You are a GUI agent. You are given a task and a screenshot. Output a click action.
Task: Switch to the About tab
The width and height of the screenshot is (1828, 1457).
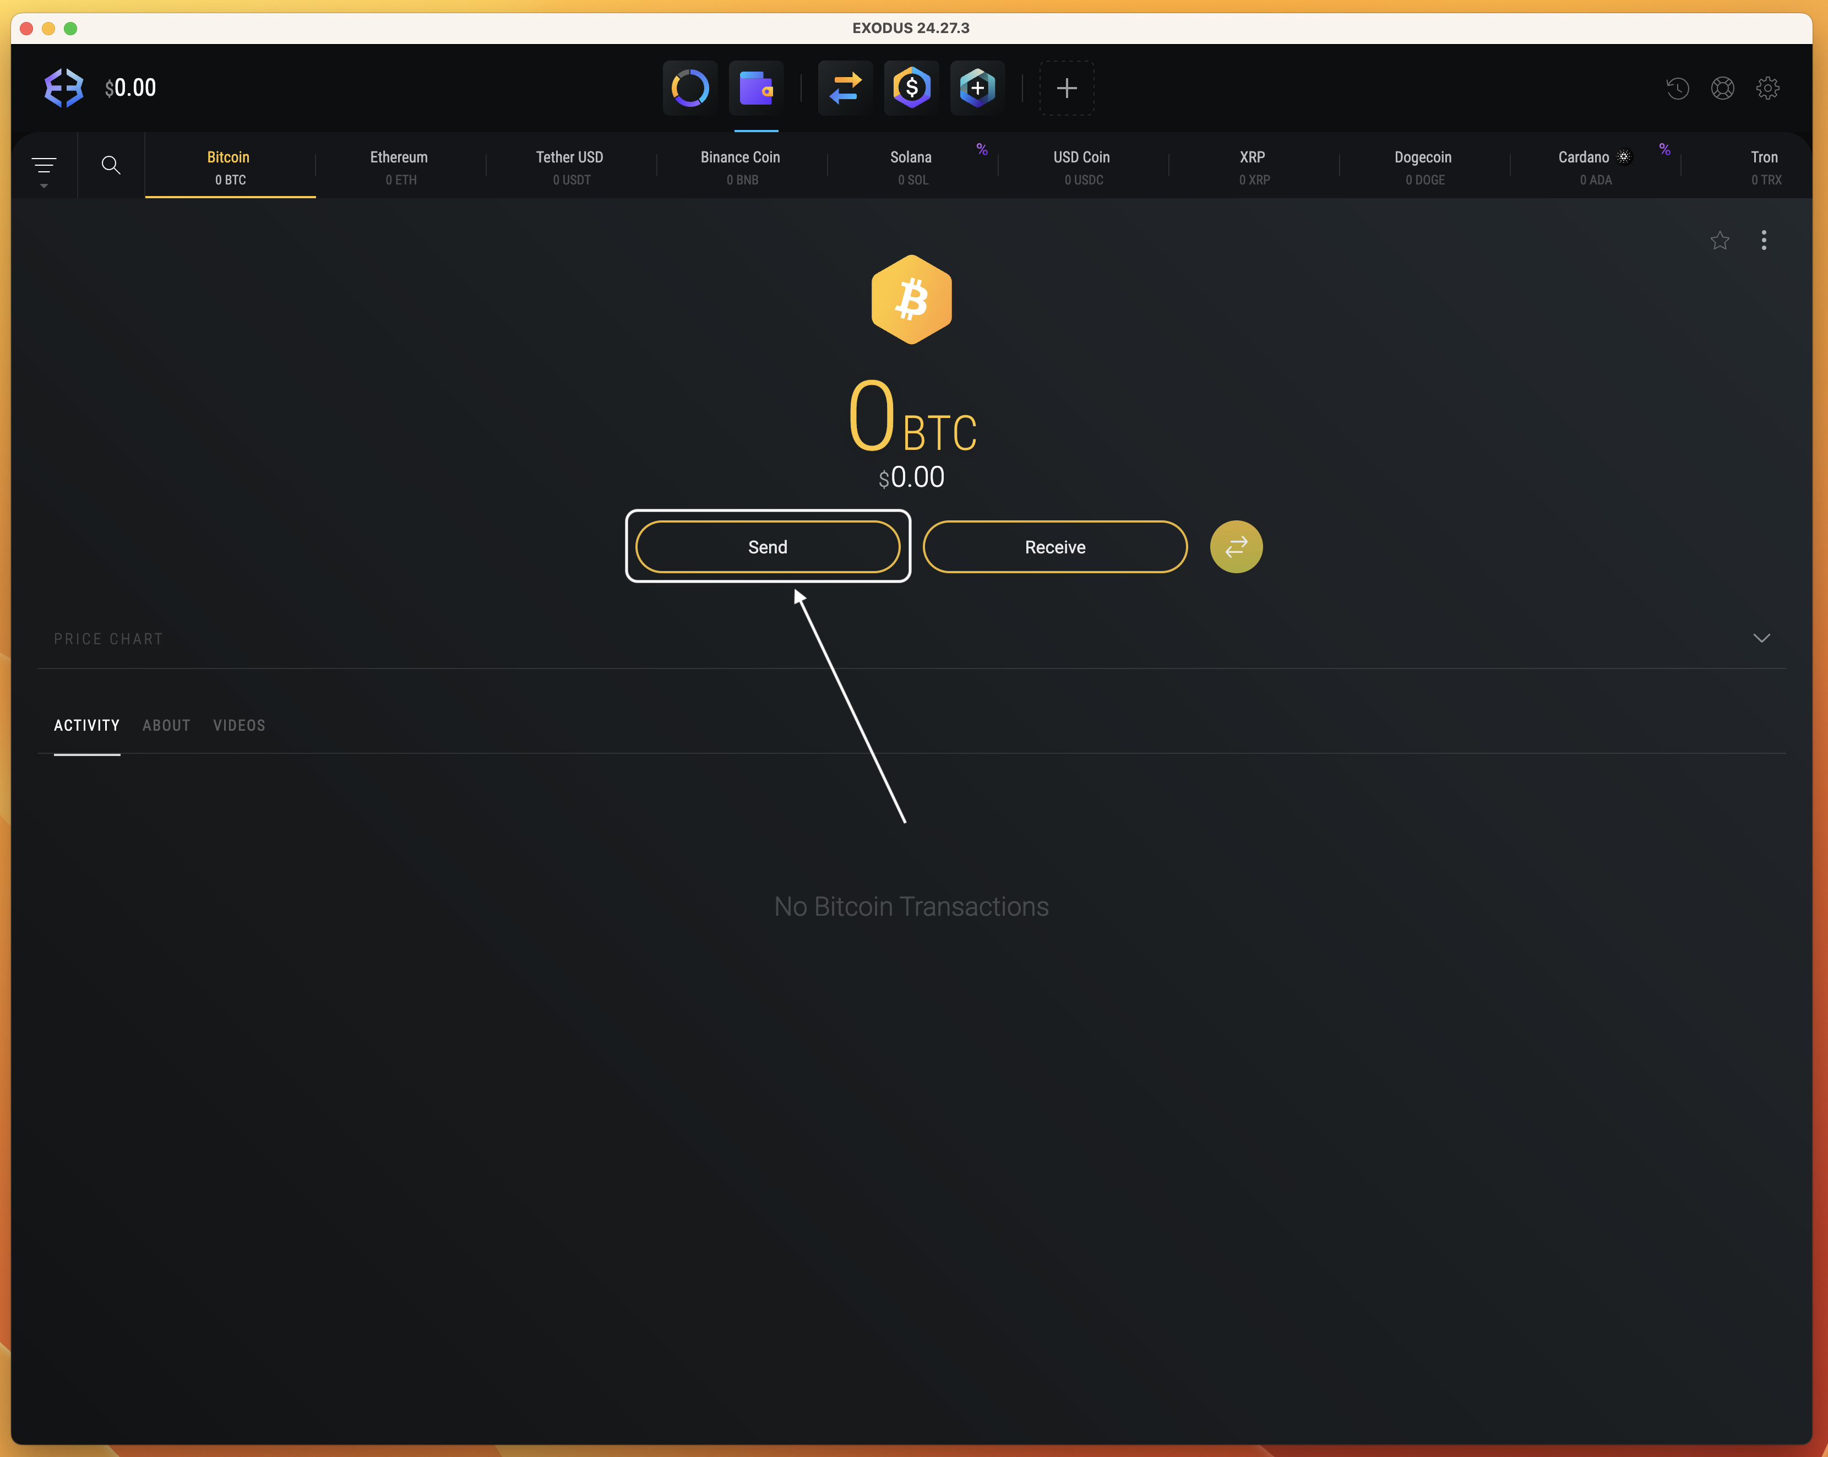pos(166,726)
